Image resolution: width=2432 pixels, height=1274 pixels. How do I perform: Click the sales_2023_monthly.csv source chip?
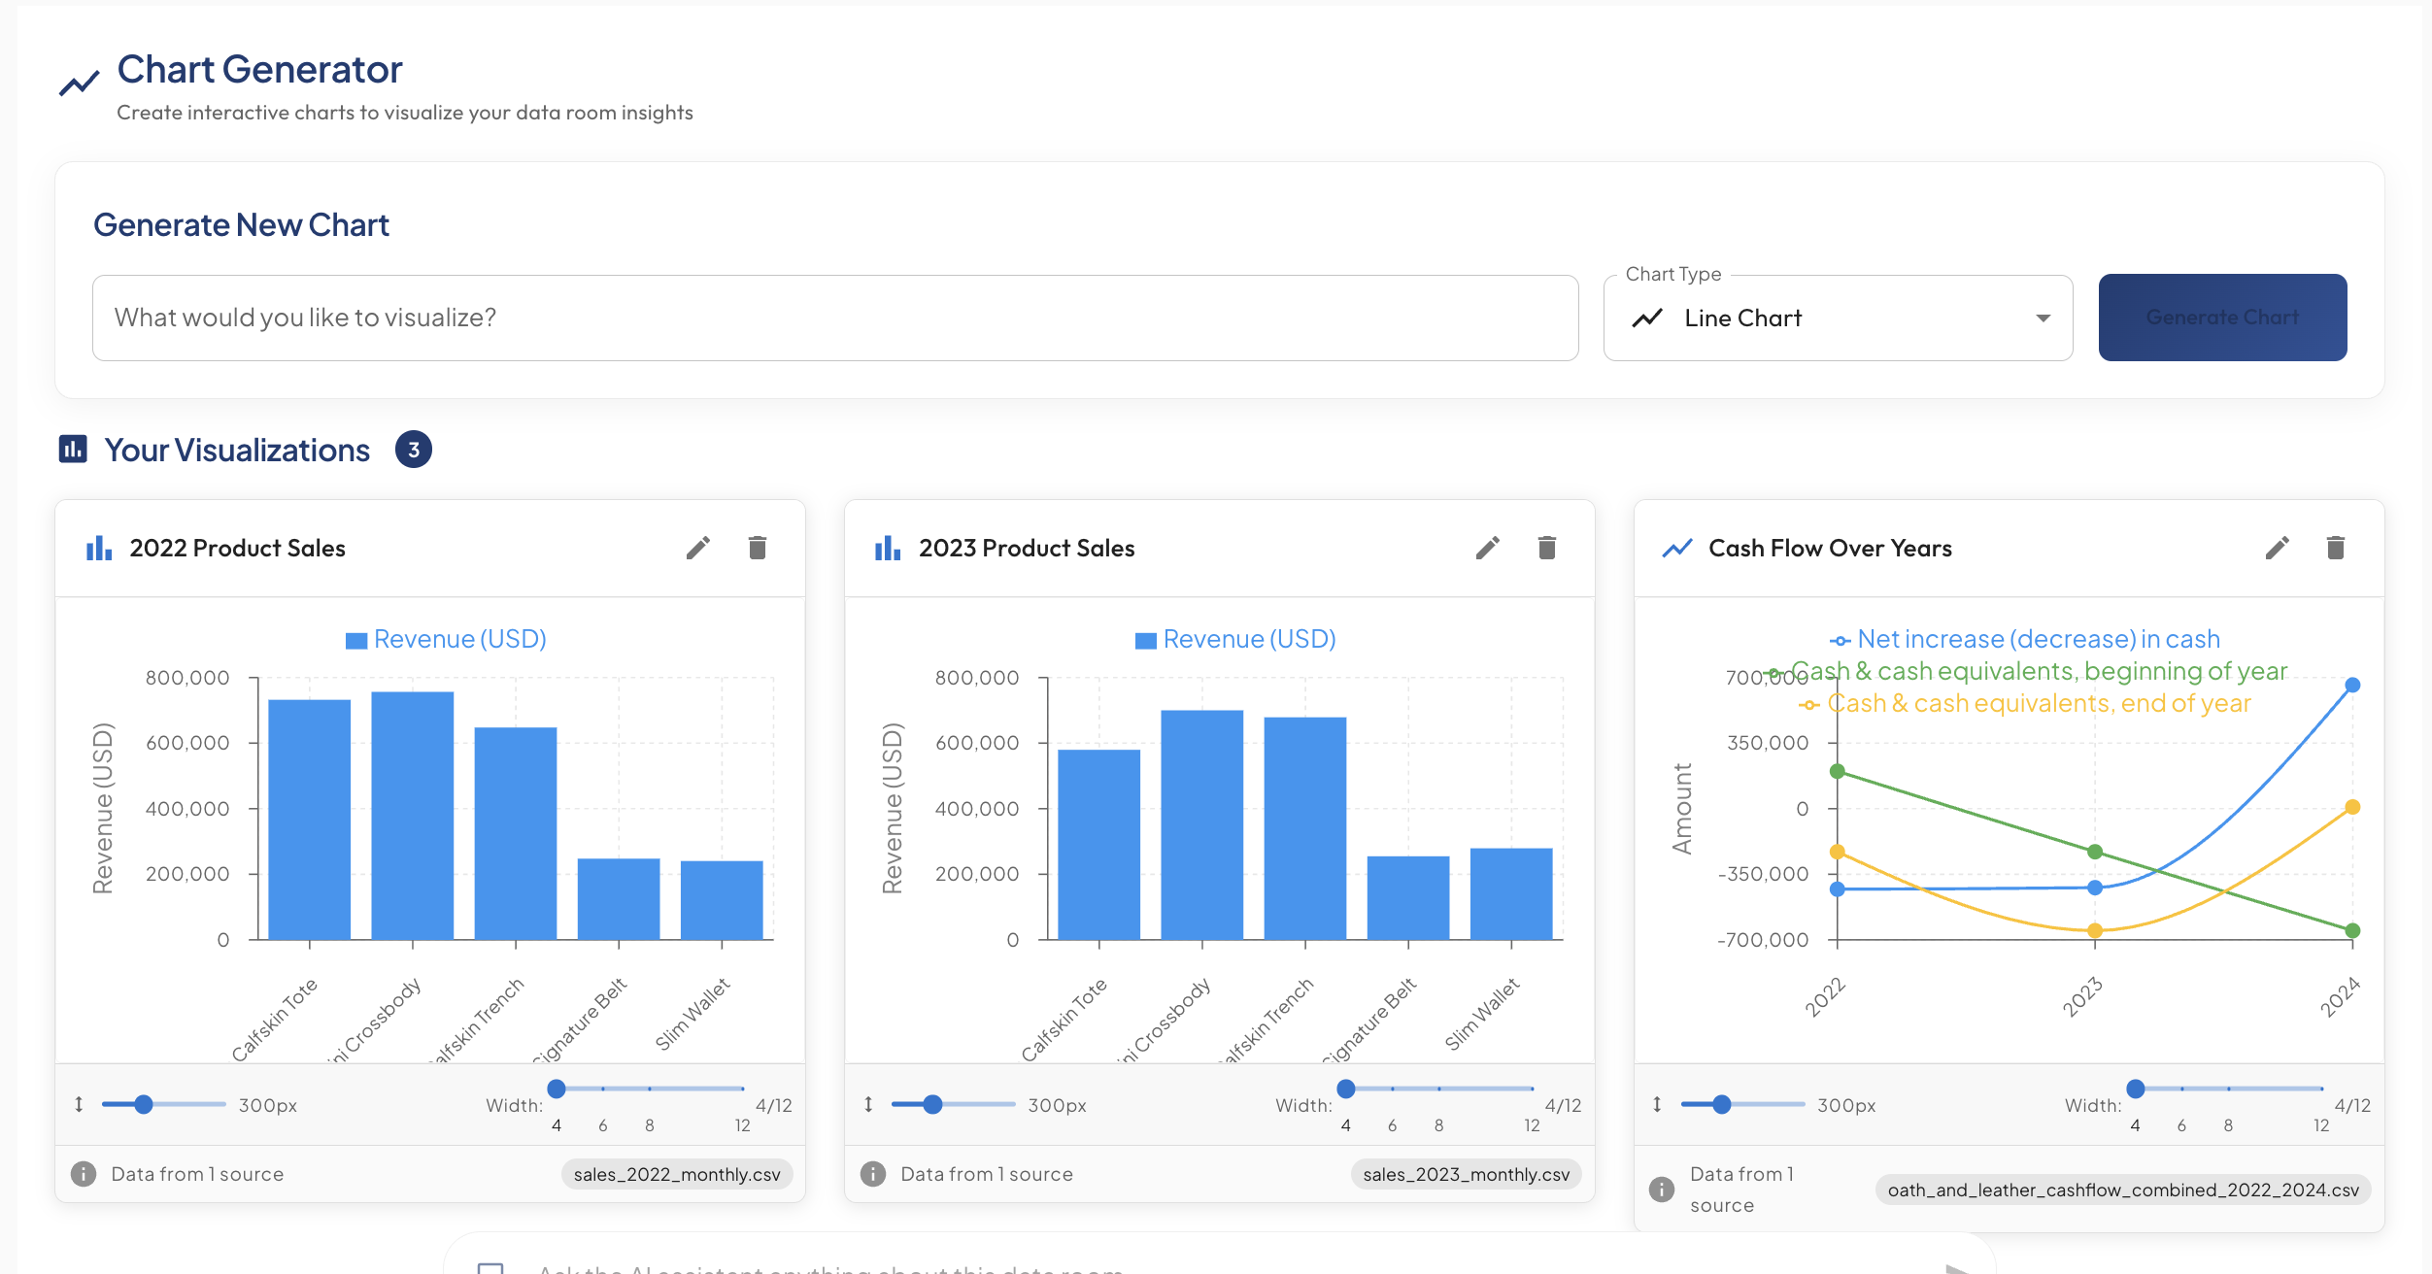click(1467, 1174)
